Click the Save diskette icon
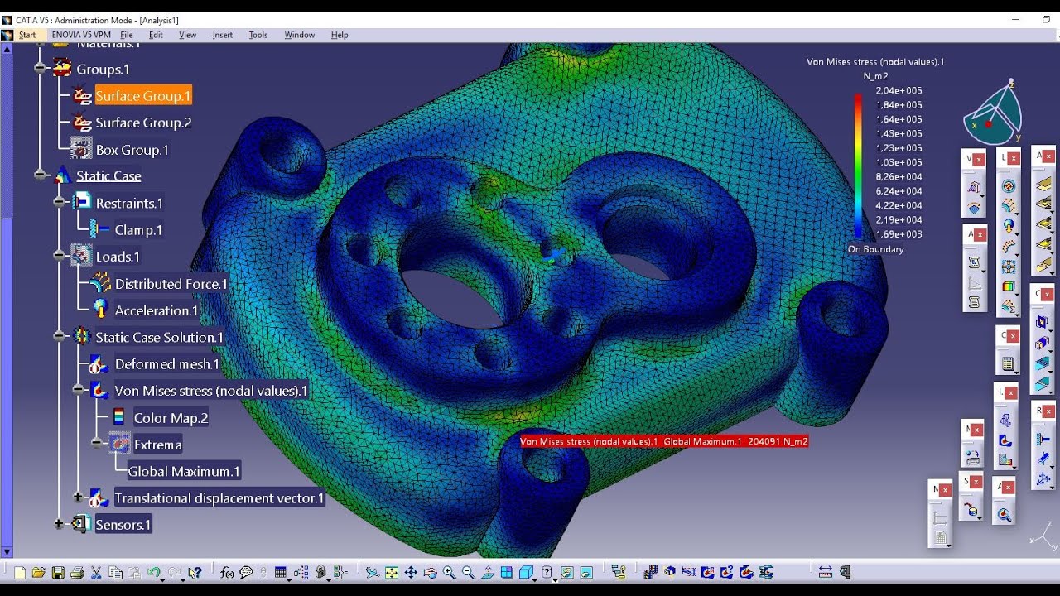The image size is (1060, 596). (58, 572)
